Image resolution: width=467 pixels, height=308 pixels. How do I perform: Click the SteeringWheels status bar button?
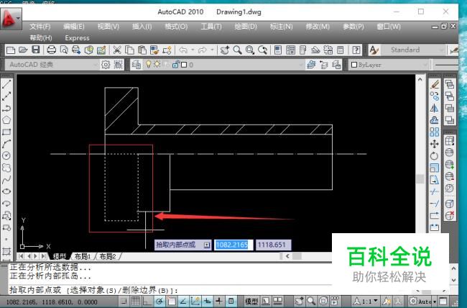coord(323,301)
